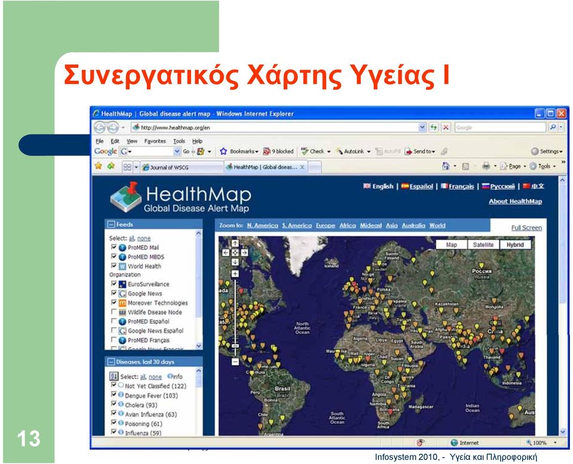Screen dimensions: 573x464
Task: Open the Favorites menu
Action: (155, 141)
